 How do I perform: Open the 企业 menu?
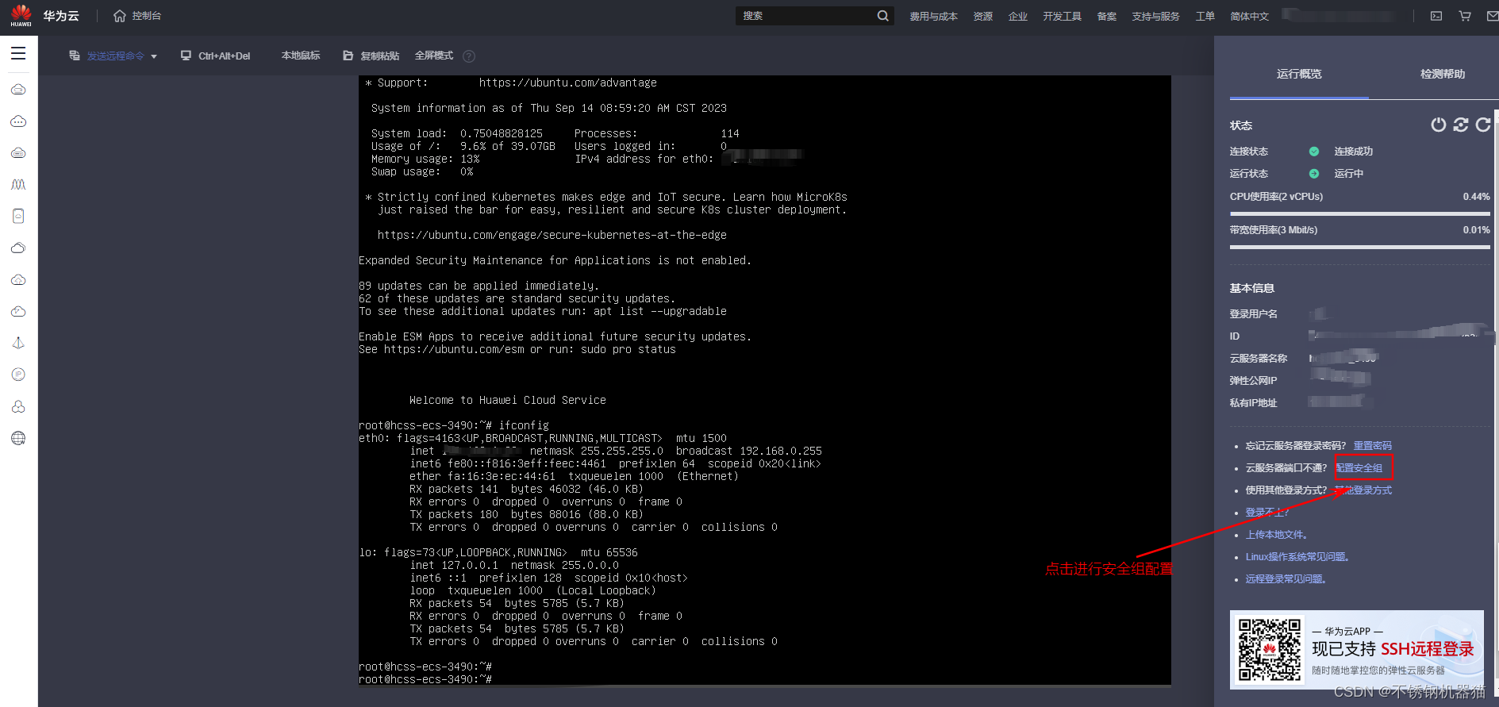[x=1018, y=17]
